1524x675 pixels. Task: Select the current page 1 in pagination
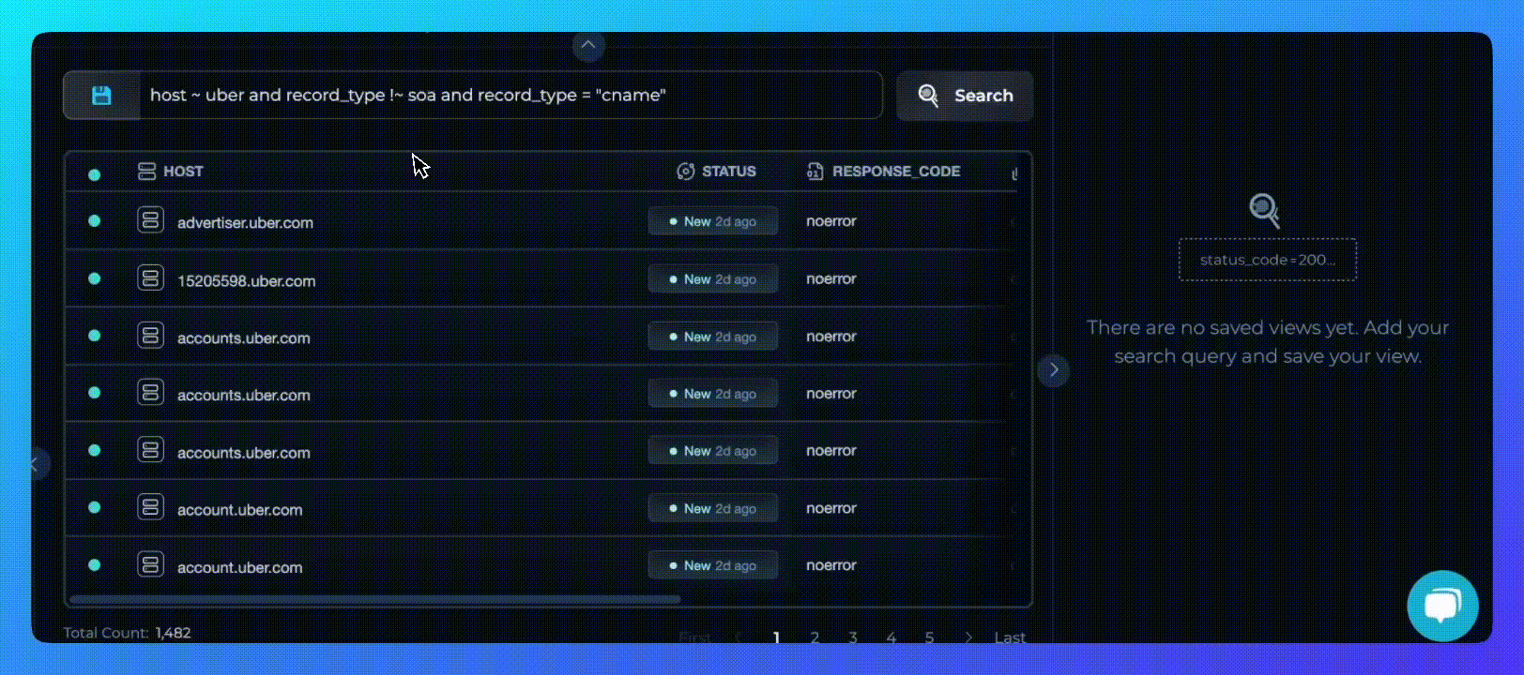pyautogui.click(x=776, y=637)
